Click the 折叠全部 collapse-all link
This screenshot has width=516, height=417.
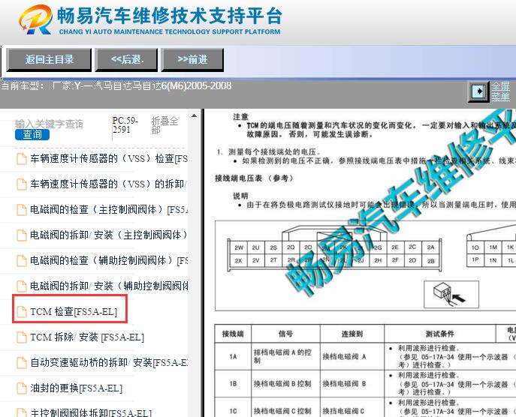tap(164, 125)
